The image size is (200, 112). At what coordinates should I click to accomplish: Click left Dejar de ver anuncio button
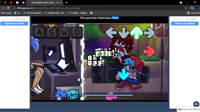(x=14, y=24)
